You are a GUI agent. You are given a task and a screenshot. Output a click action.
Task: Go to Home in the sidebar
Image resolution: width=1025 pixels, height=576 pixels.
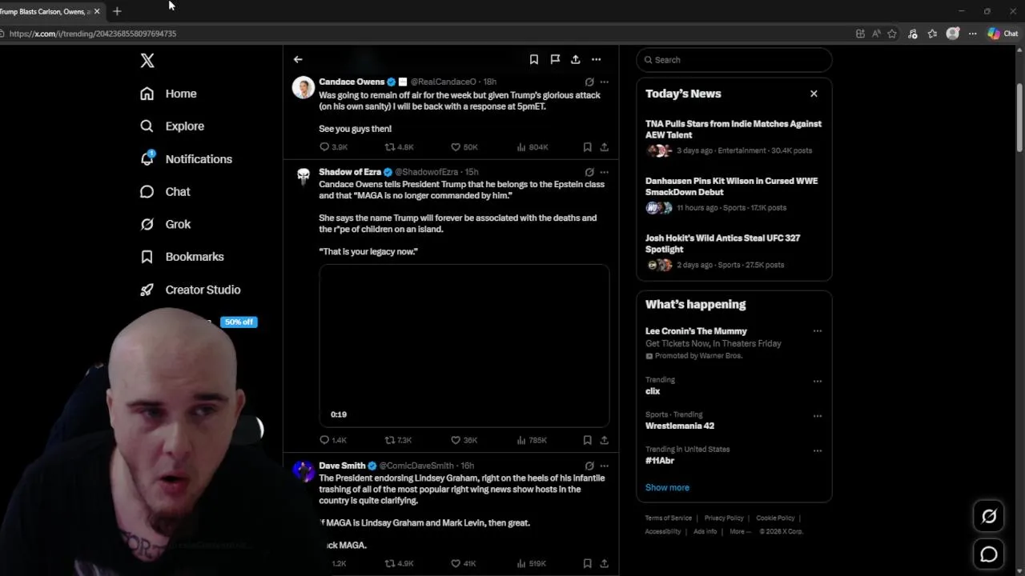(x=168, y=94)
